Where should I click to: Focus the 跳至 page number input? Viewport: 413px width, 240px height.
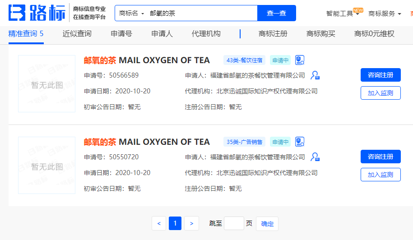pyautogui.click(x=234, y=223)
